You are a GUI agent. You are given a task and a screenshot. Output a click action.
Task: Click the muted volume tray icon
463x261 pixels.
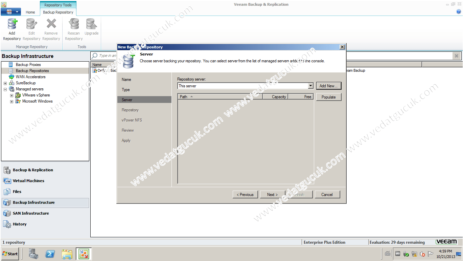tap(422, 254)
